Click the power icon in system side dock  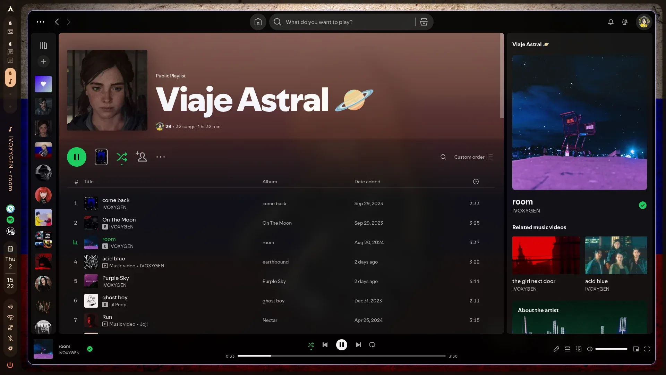coord(10,365)
